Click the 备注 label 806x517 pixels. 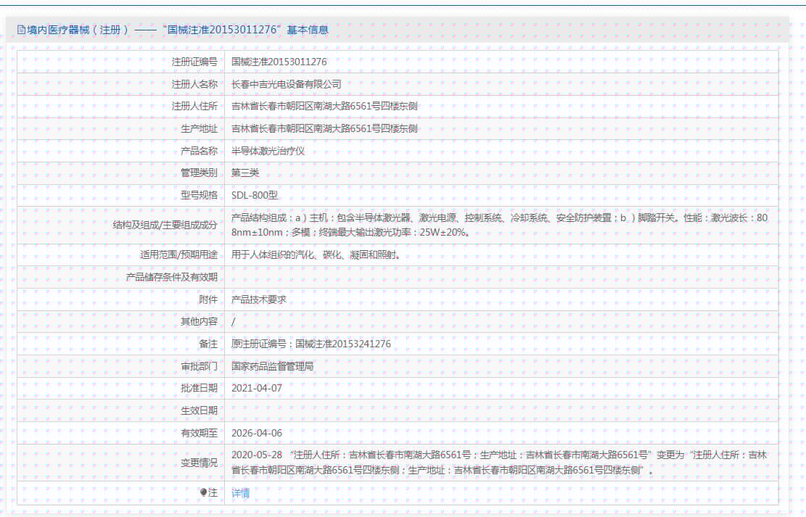(208, 344)
